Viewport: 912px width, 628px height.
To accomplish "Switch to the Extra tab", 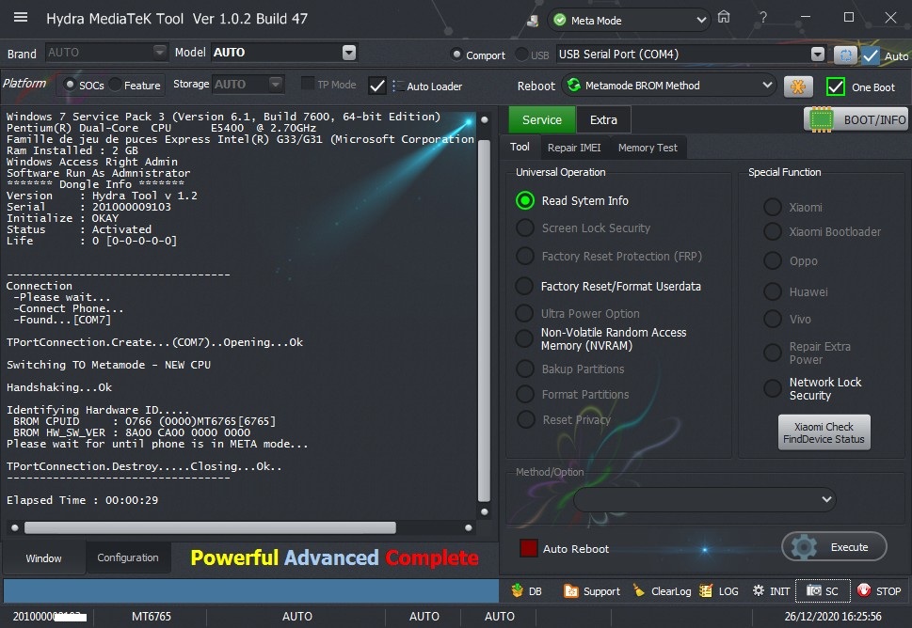I will pyautogui.click(x=603, y=119).
